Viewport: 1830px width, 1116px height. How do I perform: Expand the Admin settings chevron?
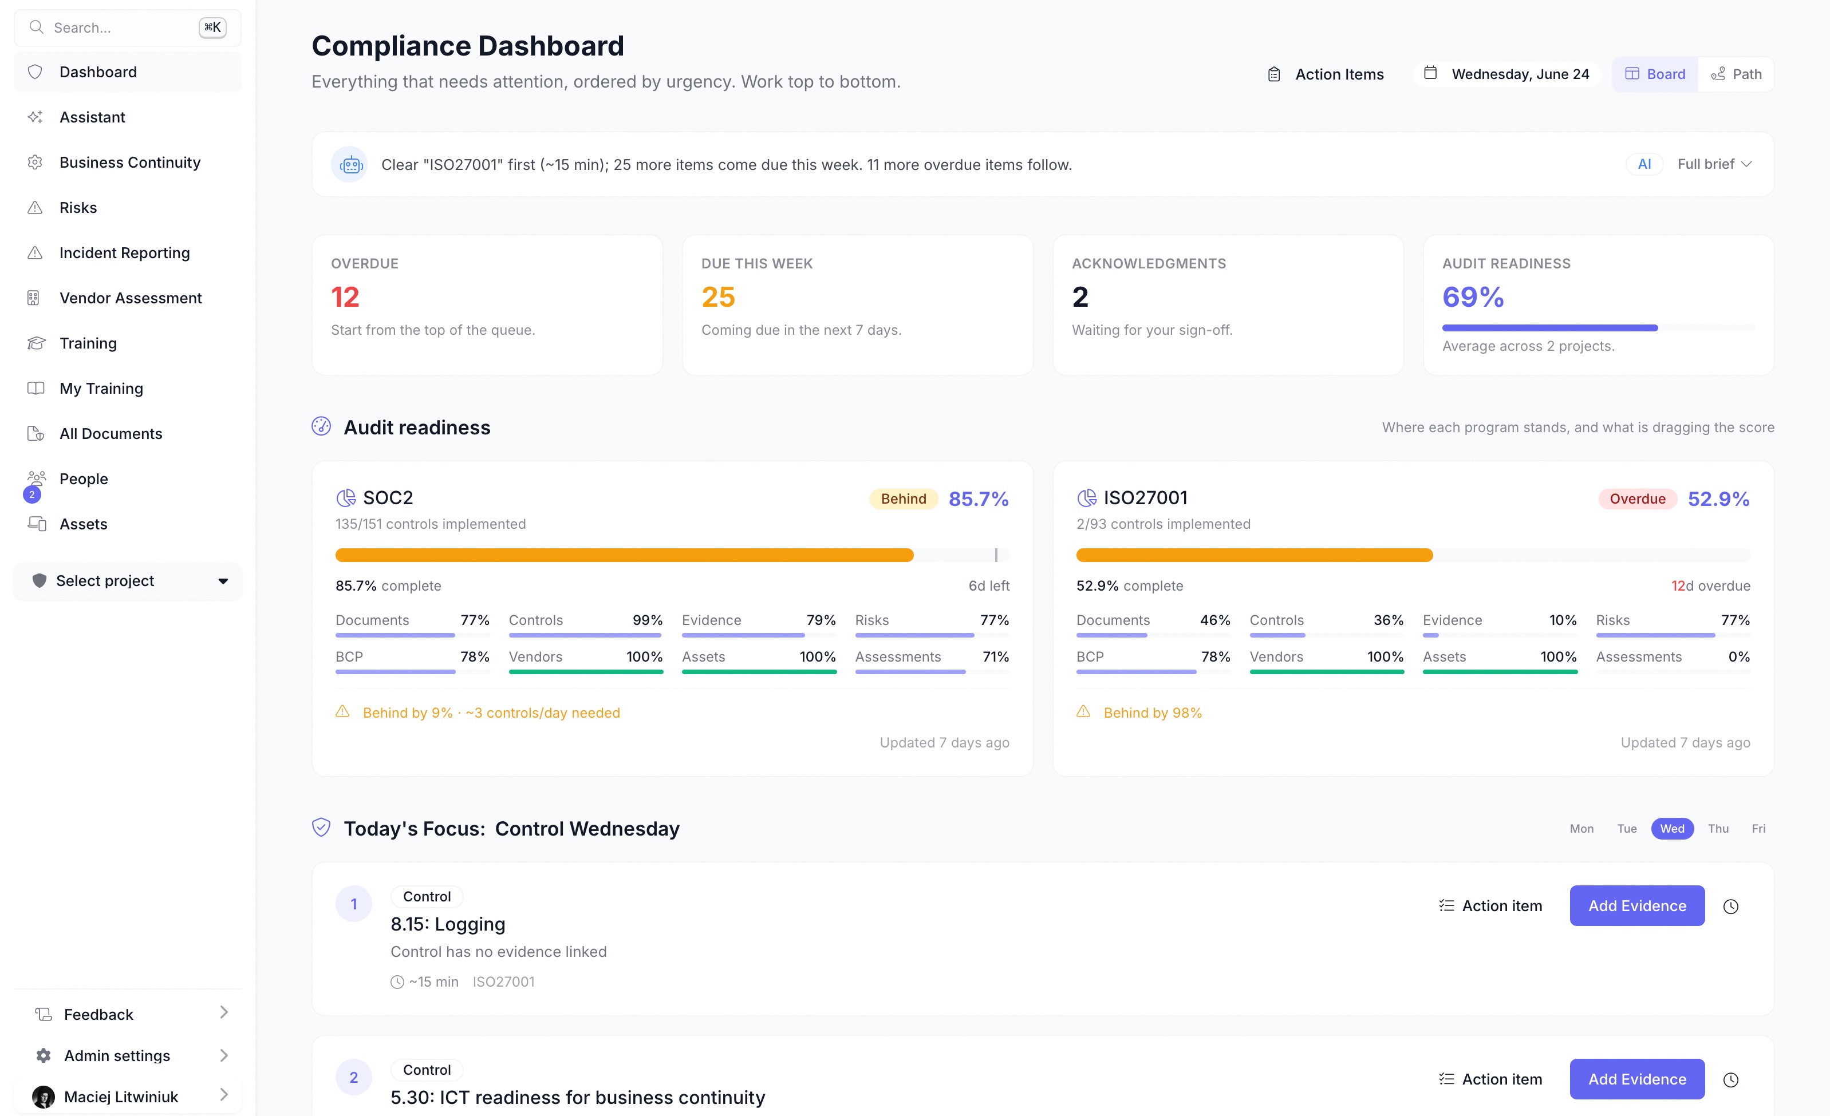223,1055
